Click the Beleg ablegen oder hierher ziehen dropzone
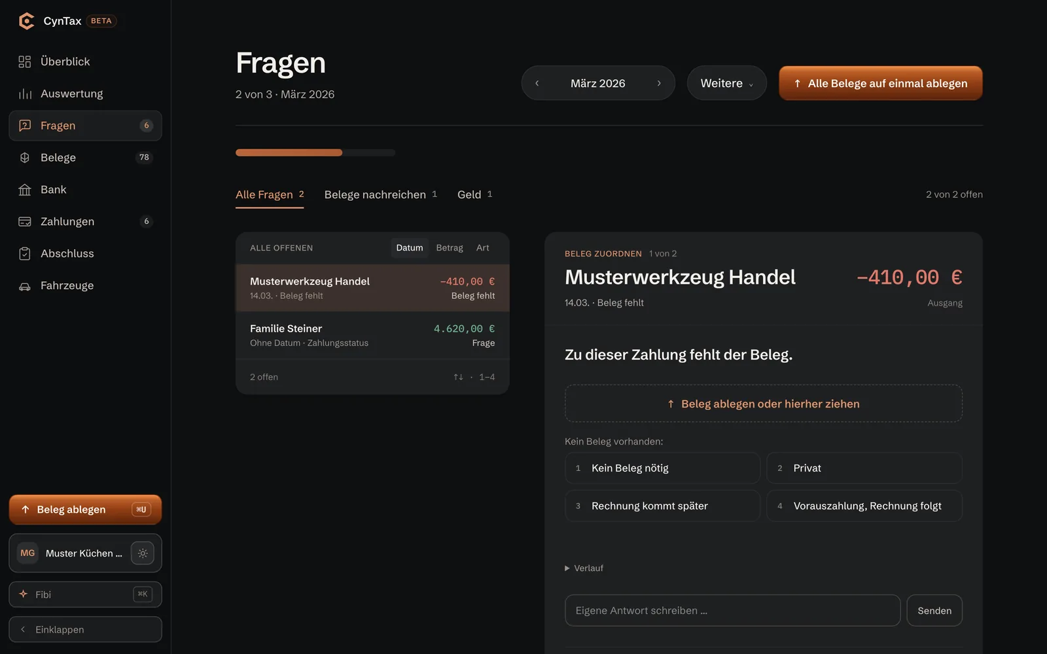Screen dimensions: 1047x654 [x=763, y=404]
